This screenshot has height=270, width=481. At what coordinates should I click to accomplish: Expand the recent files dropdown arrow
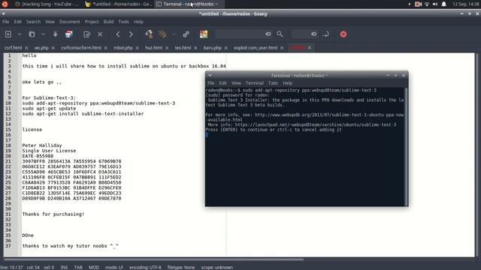[44, 34]
